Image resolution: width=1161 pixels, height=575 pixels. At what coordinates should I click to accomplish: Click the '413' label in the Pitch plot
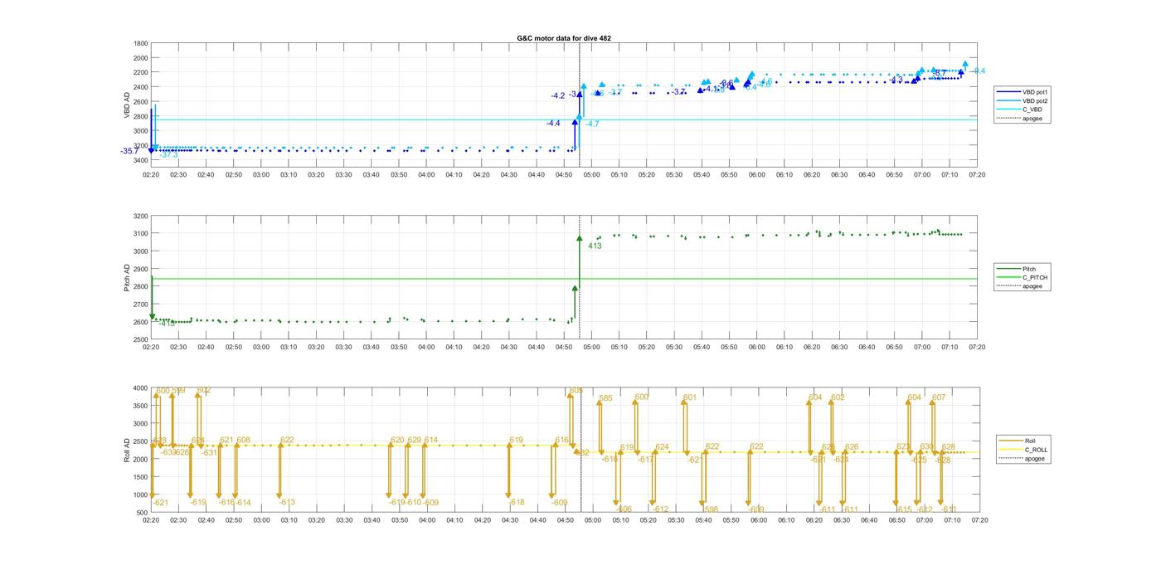595,246
